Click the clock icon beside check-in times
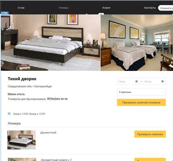 [x=9, y=114]
